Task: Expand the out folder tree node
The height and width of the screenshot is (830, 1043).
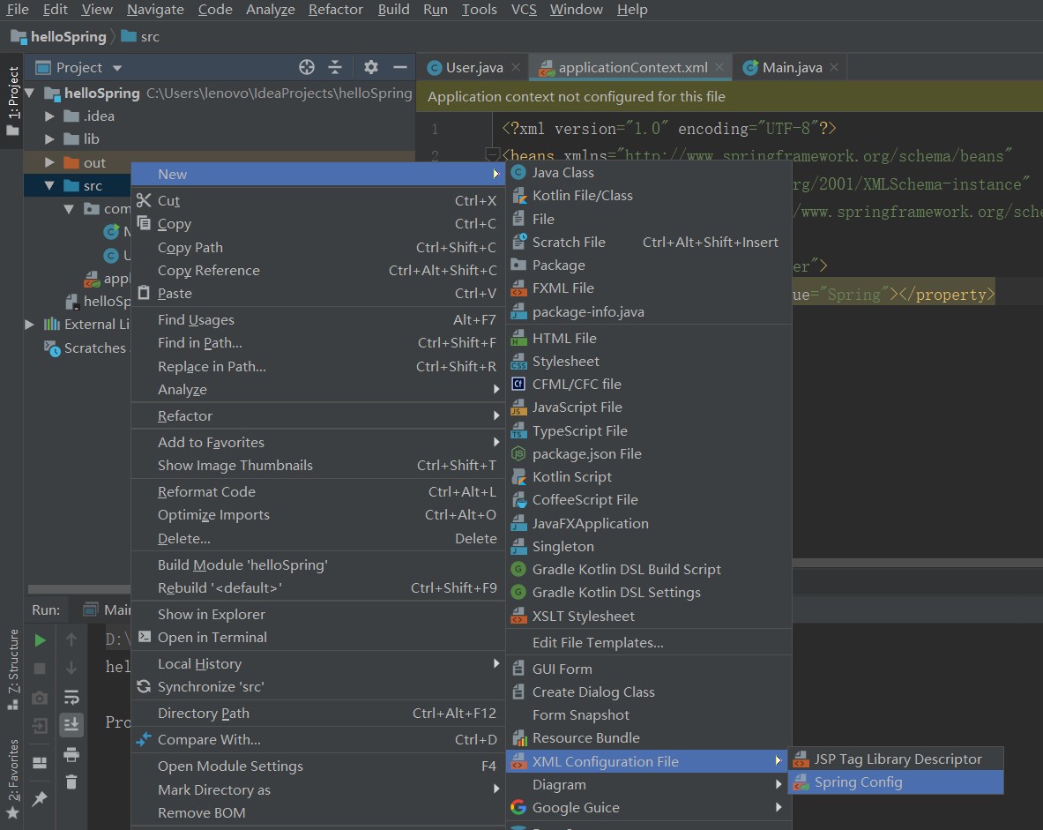Action: pos(49,162)
